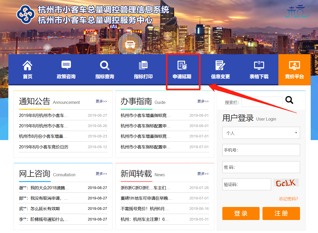Click the 指标打印 documents icon
Image resolution: width=318 pixels, height=233 pixels.
143,65
